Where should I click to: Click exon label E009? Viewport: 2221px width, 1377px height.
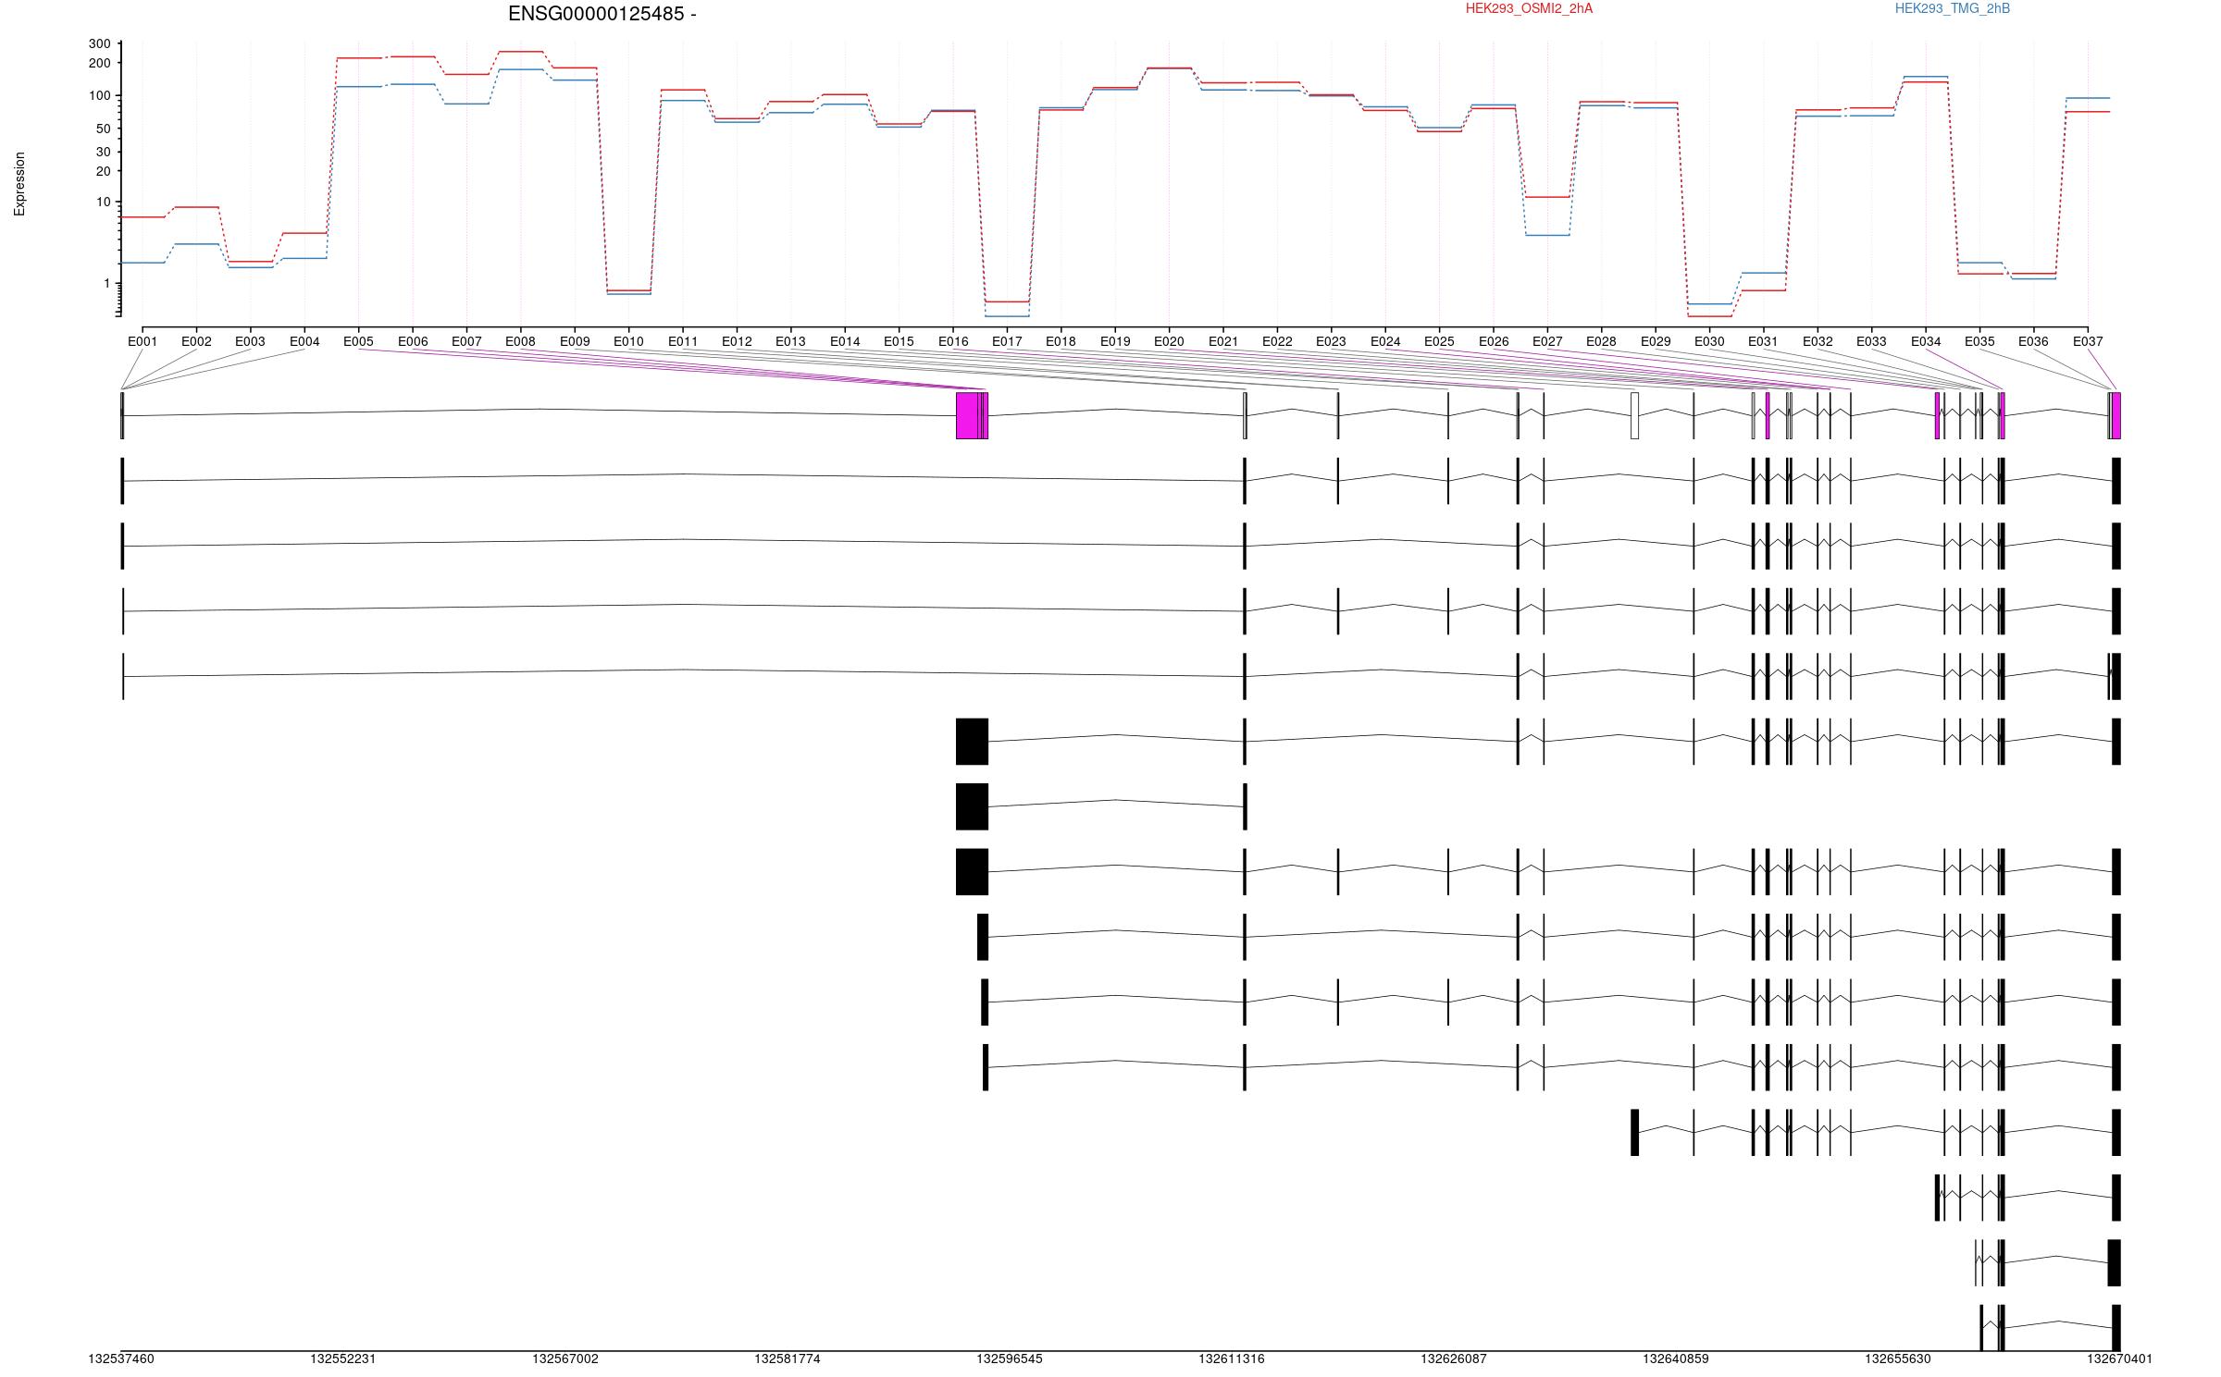click(x=575, y=341)
